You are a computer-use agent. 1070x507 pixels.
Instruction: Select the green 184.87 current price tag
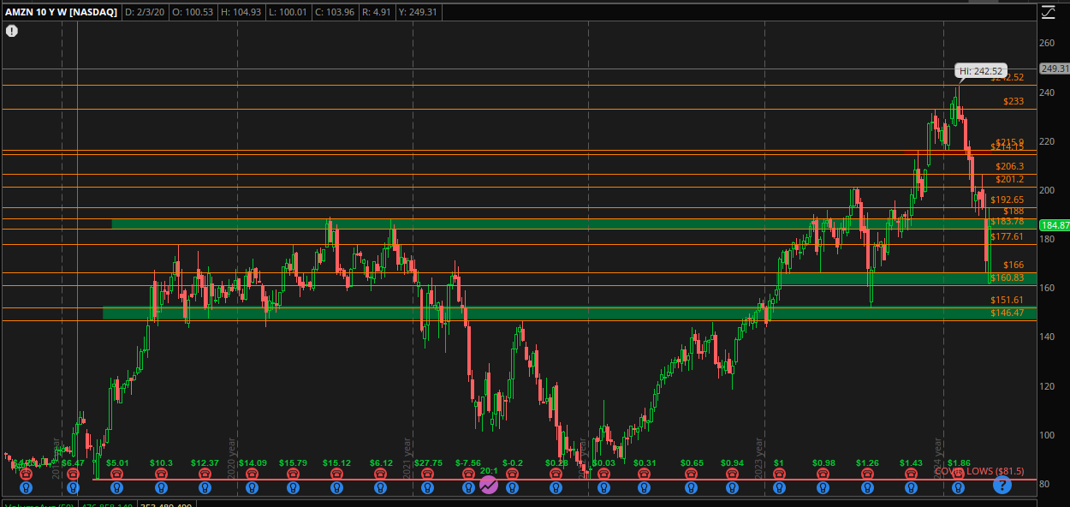1054,225
